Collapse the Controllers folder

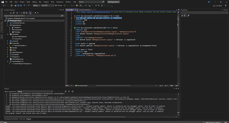8,43
